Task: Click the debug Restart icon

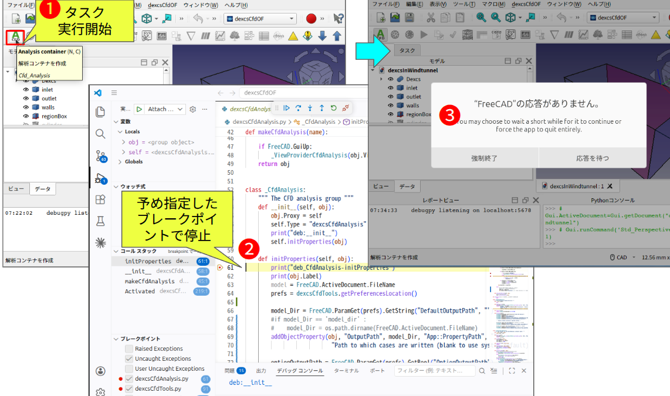Action: [333, 108]
